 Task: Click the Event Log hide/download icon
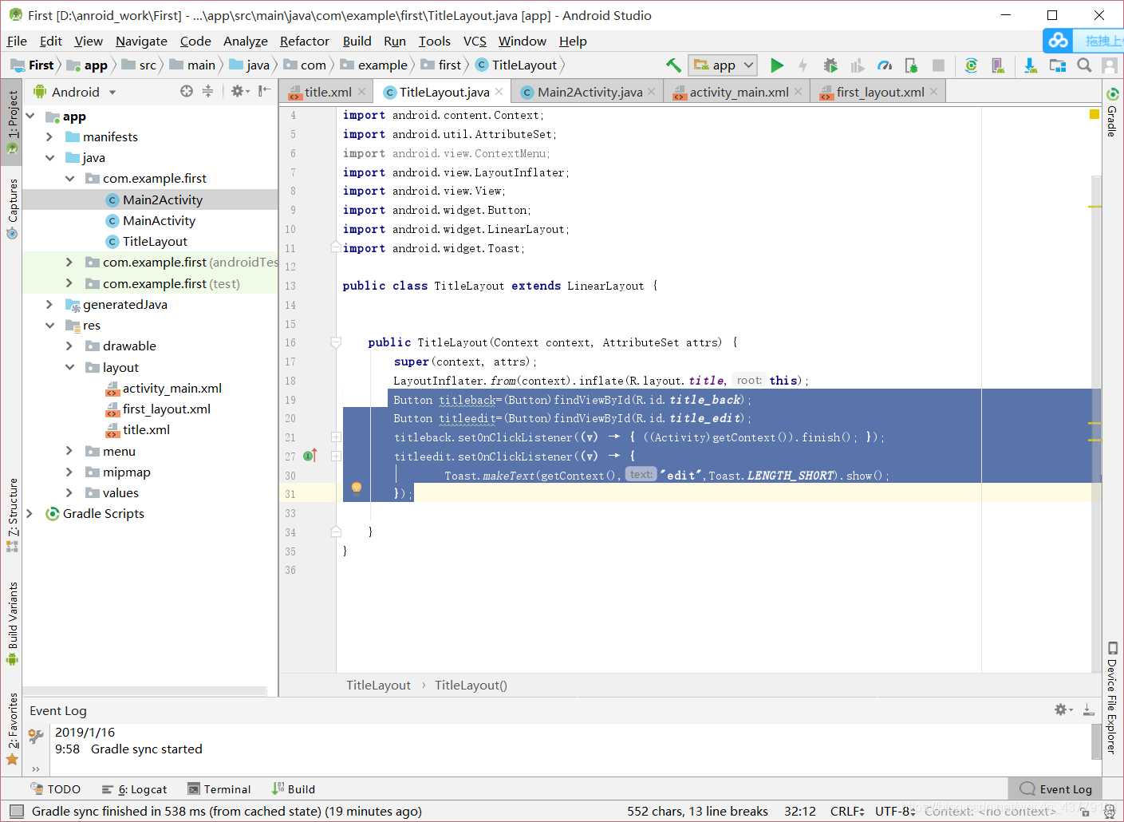(x=1088, y=709)
